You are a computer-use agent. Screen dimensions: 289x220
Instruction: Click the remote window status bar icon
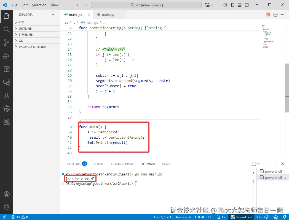tap(4, 217)
